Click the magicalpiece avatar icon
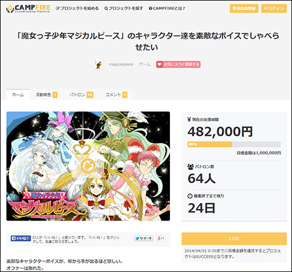Image resolution: width=292 pixels, height=272 pixels. [x=98, y=64]
